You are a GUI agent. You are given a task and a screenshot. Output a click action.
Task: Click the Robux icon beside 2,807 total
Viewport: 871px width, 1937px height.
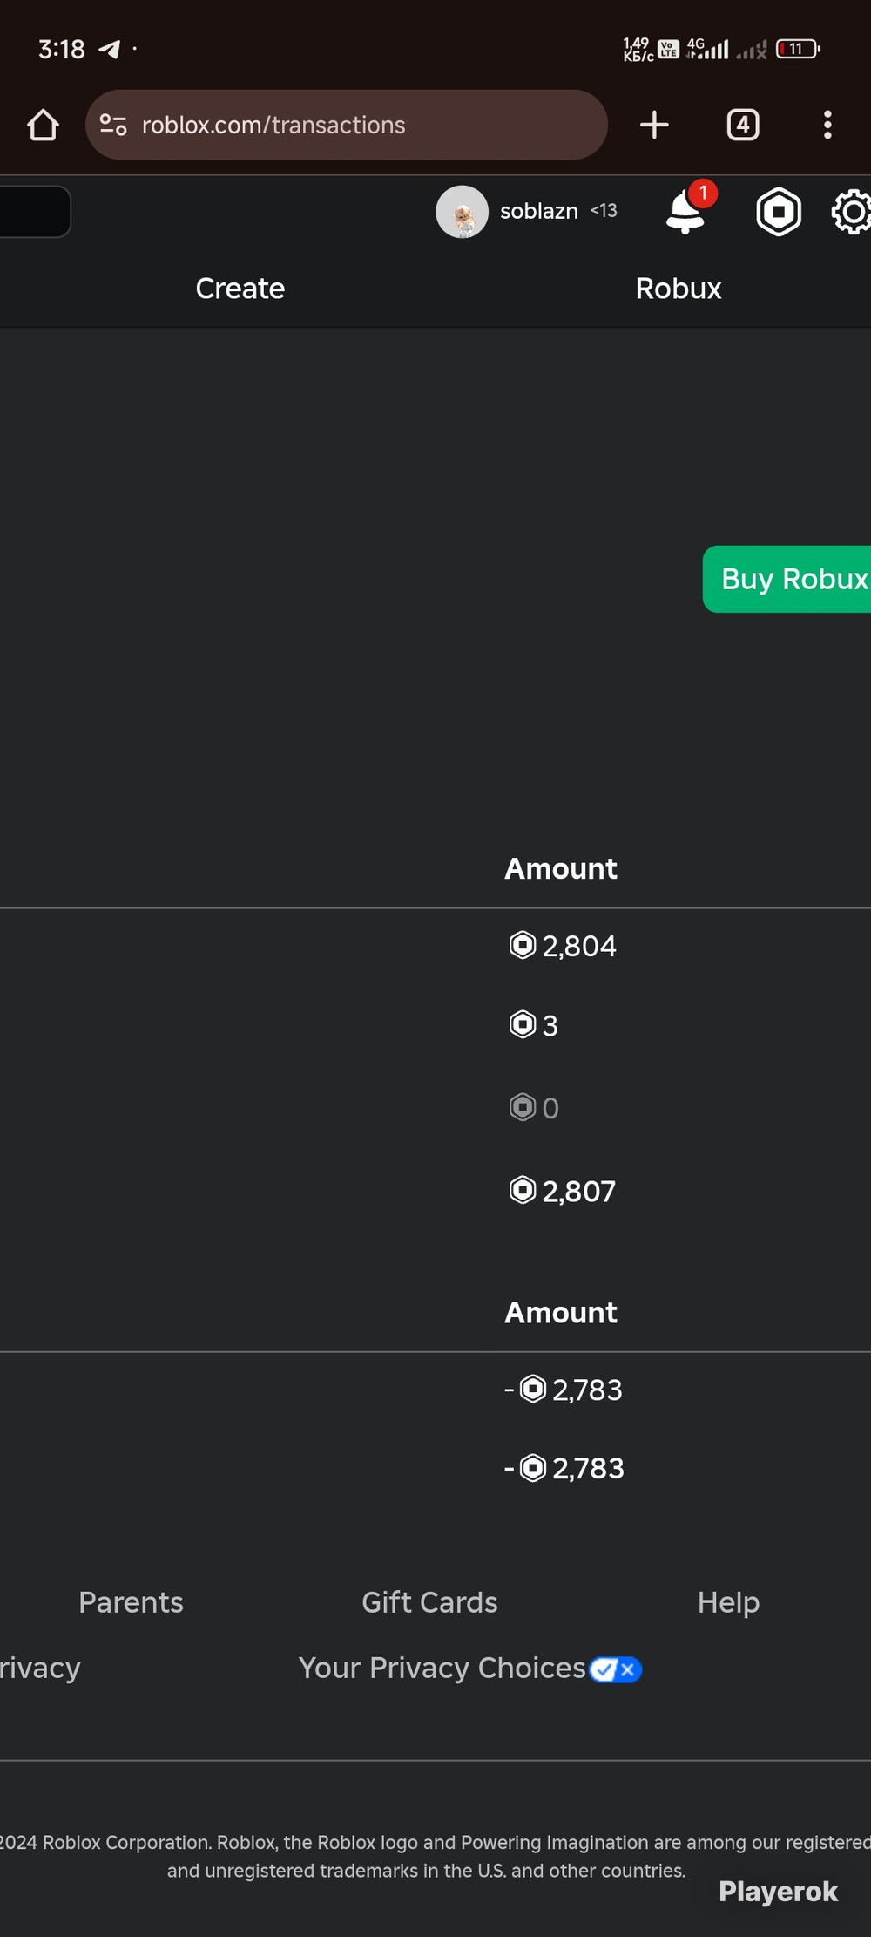pos(522,1190)
